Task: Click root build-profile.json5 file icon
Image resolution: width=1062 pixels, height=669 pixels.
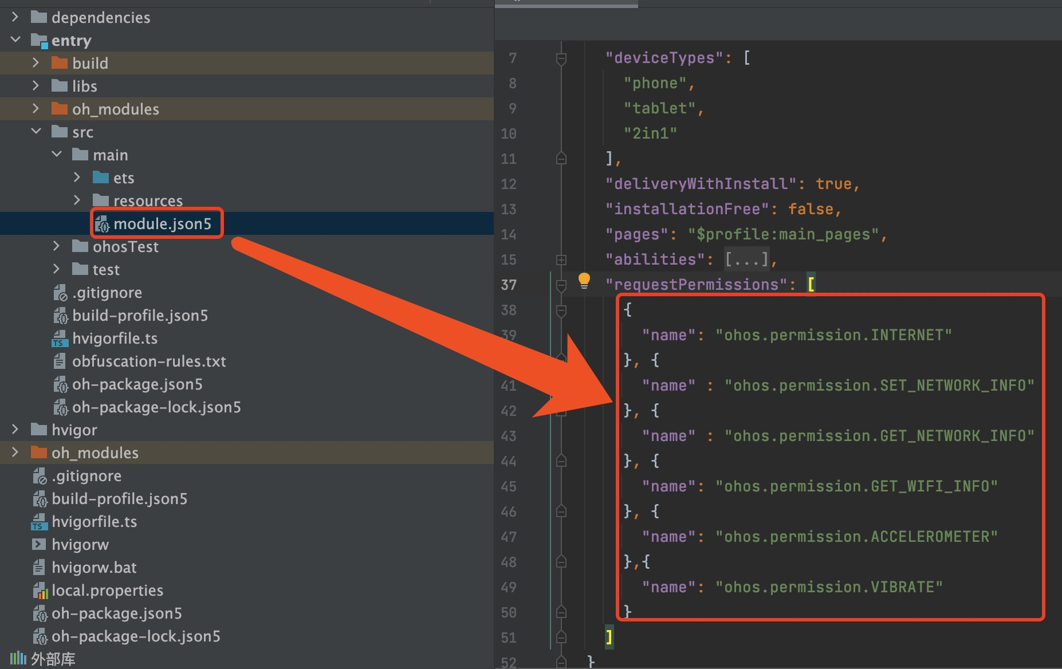Action: (40, 499)
